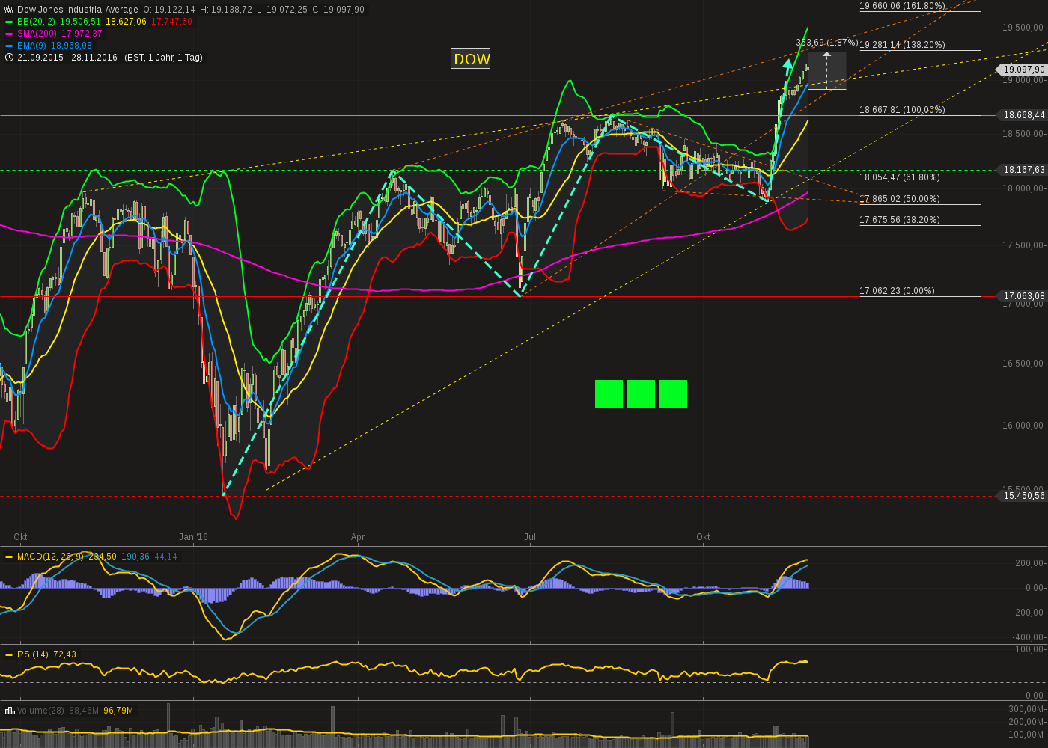Click the Volume bar chart icon

click(10, 710)
